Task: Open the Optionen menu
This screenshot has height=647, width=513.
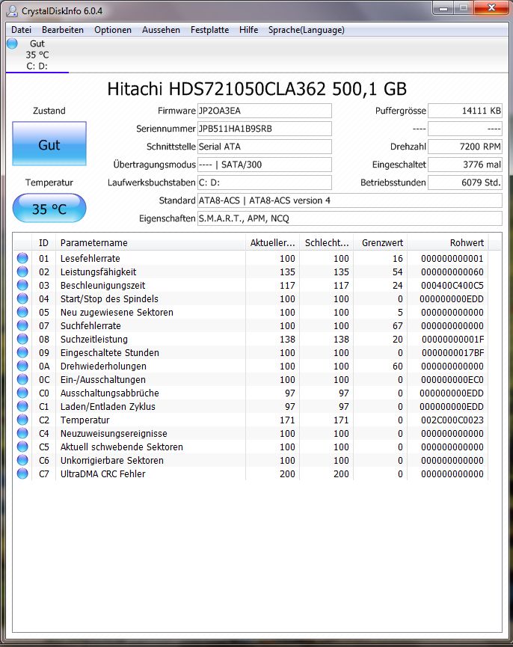Action: click(x=113, y=30)
